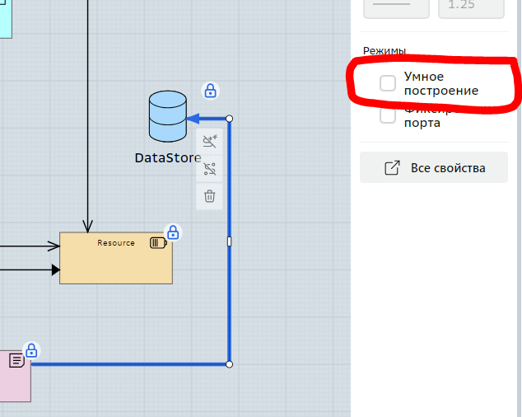522x417 pixels.
Task: Click the middle connector points icon in floating toolbar
Action: coord(209,169)
